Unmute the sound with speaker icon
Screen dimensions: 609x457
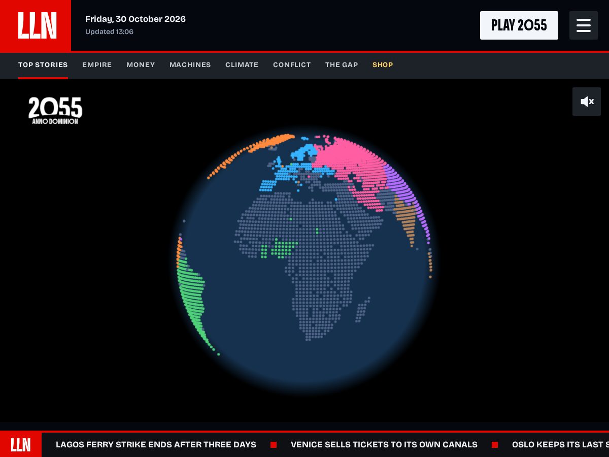[x=587, y=102]
